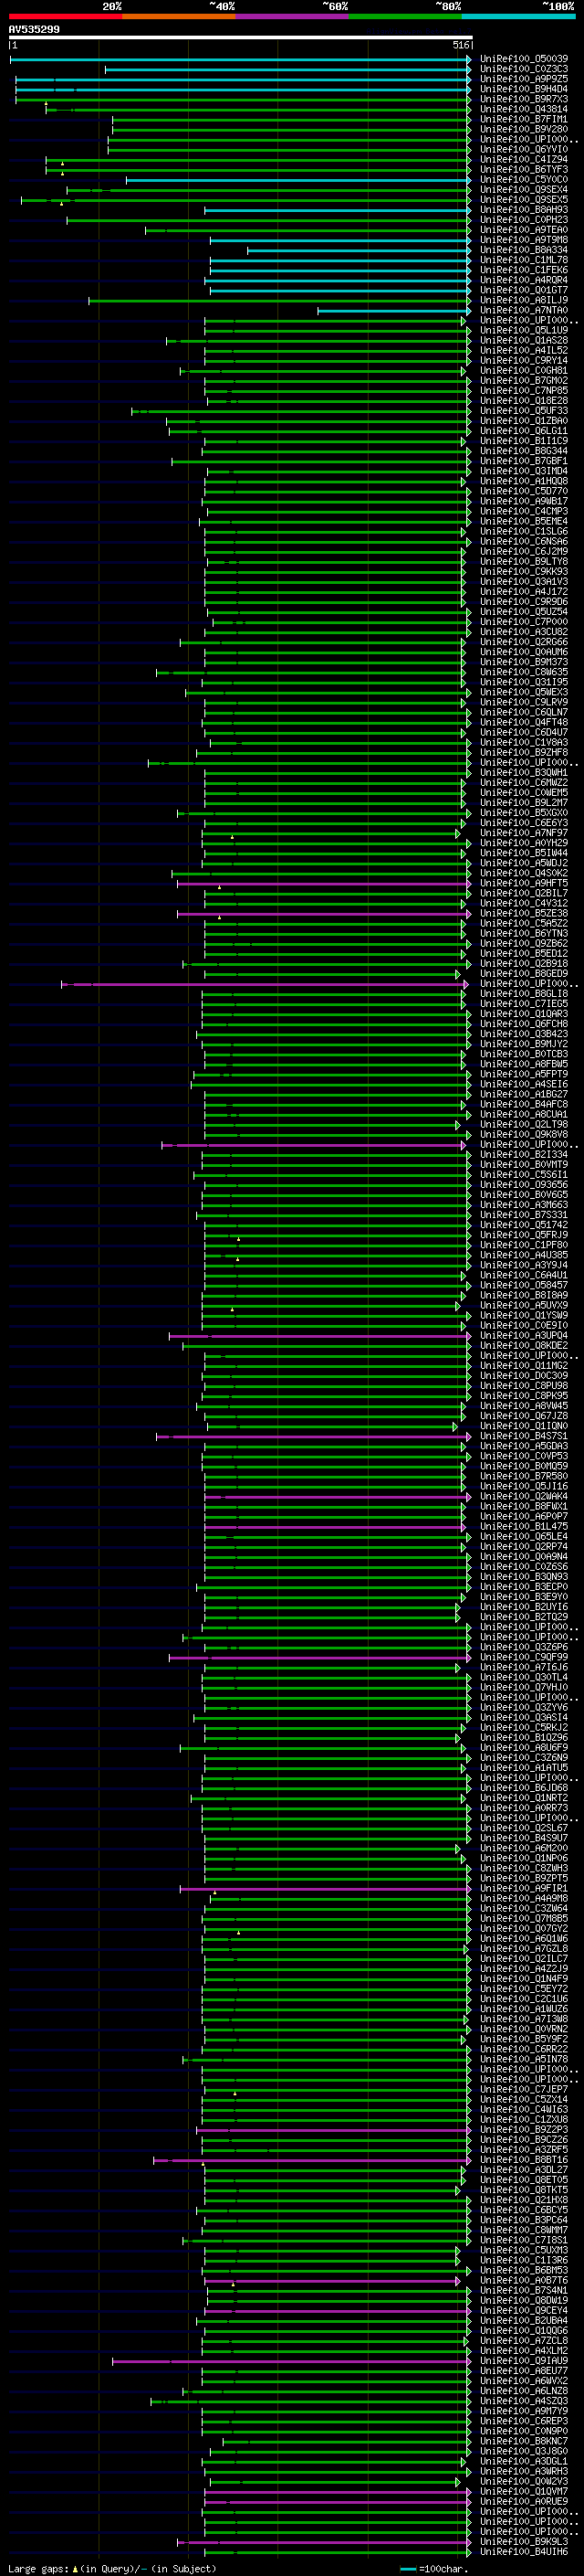Open hit UniRef100_B9H4D4

[x=524, y=89]
